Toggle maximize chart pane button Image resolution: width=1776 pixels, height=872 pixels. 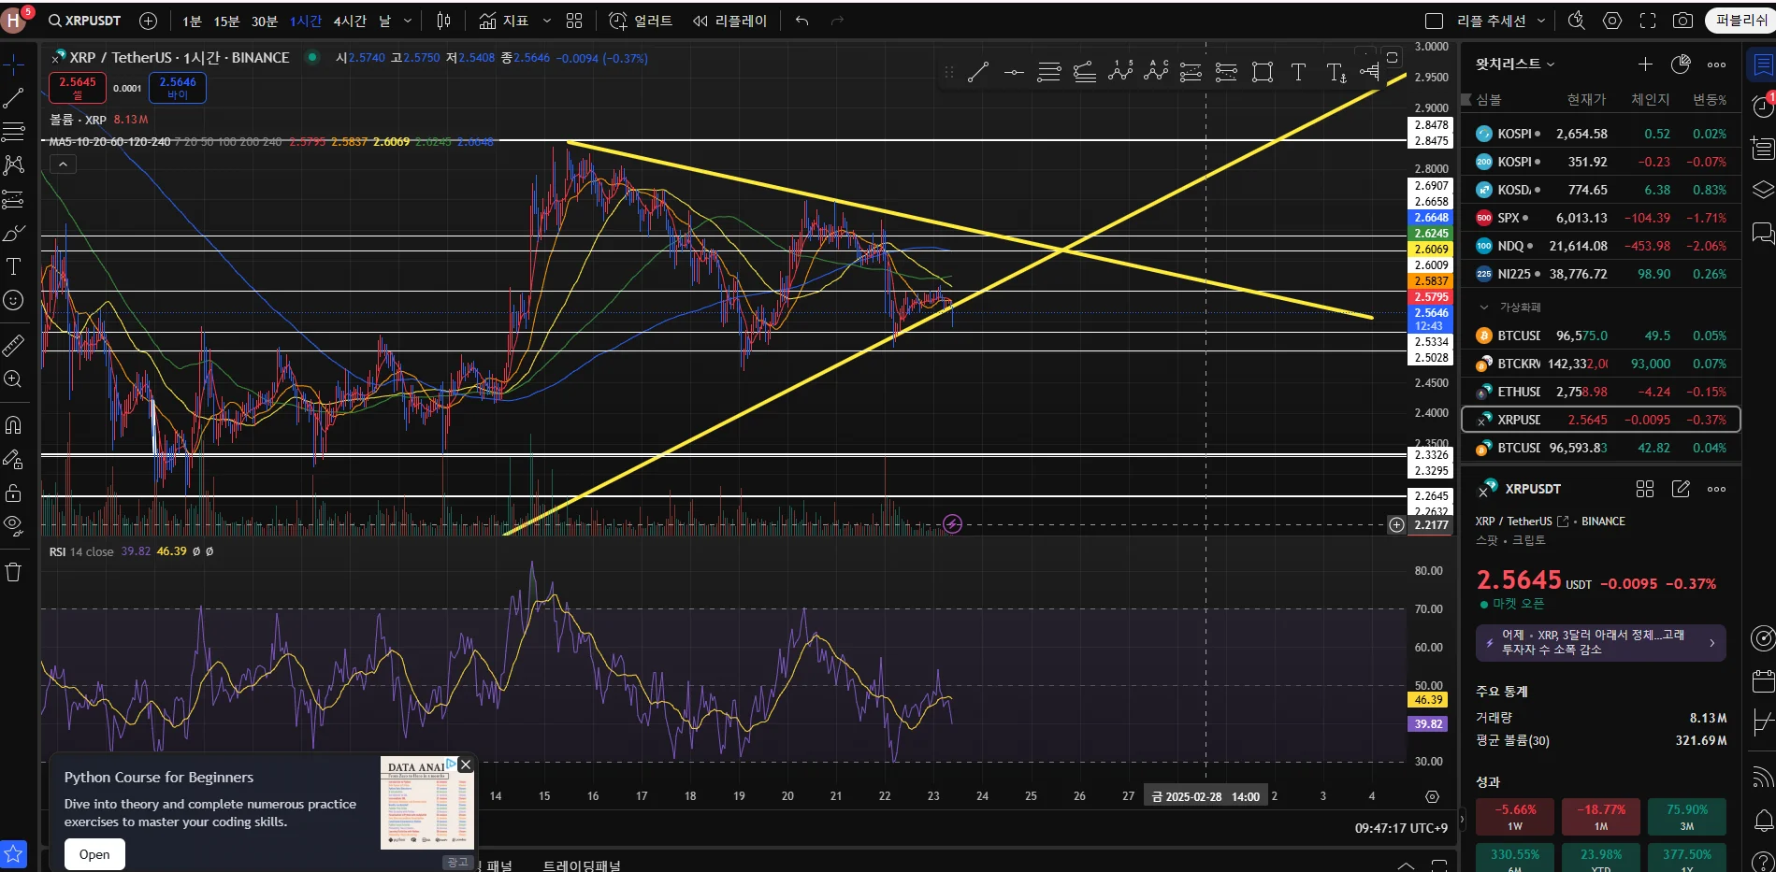pyautogui.click(x=1393, y=57)
